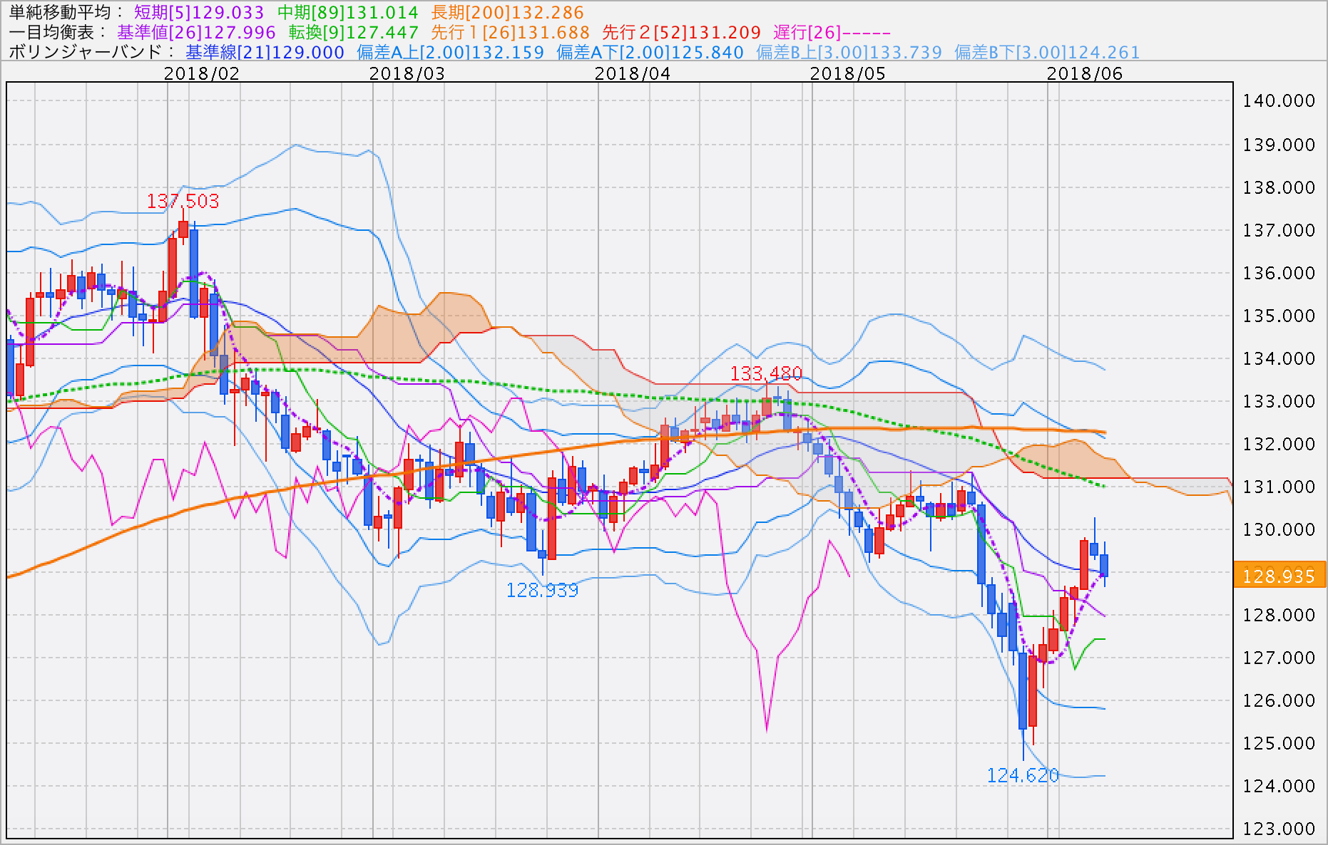Click the 131.000 price axis label

pos(1279,487)
